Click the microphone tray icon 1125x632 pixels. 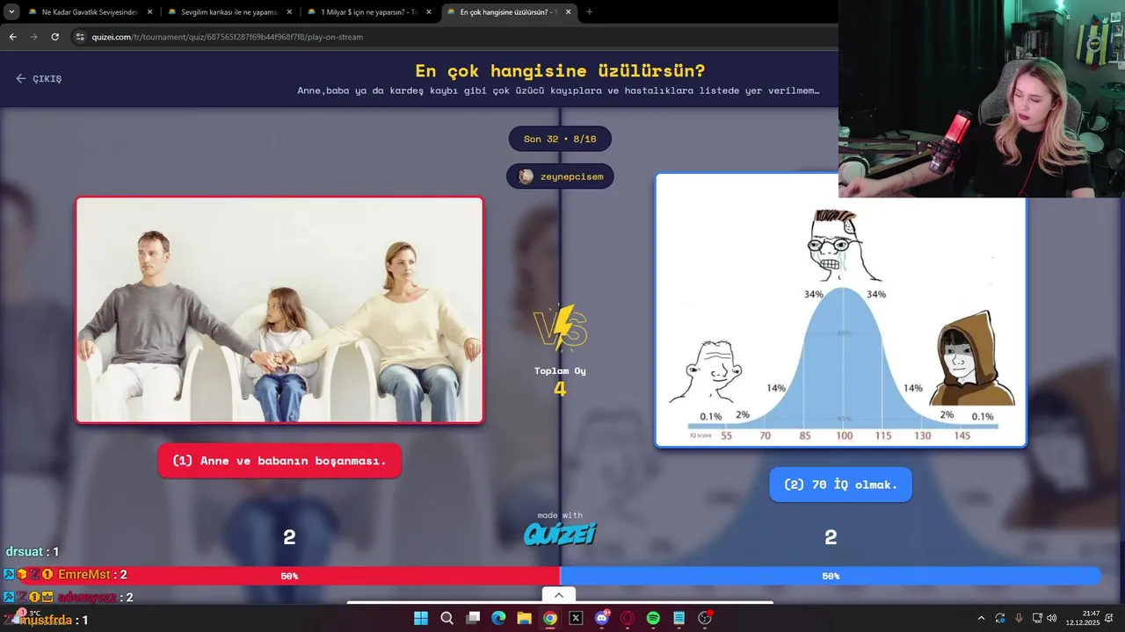point(1020,618)
